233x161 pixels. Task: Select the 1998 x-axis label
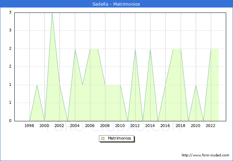(29, 126)
